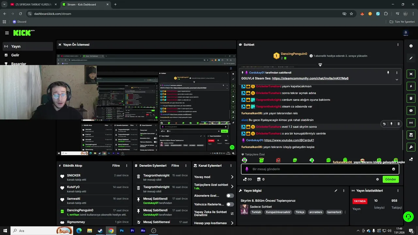Edit stream info with pencil icon
The height and width of the screenshot is (235, 418).
[336, 191]
